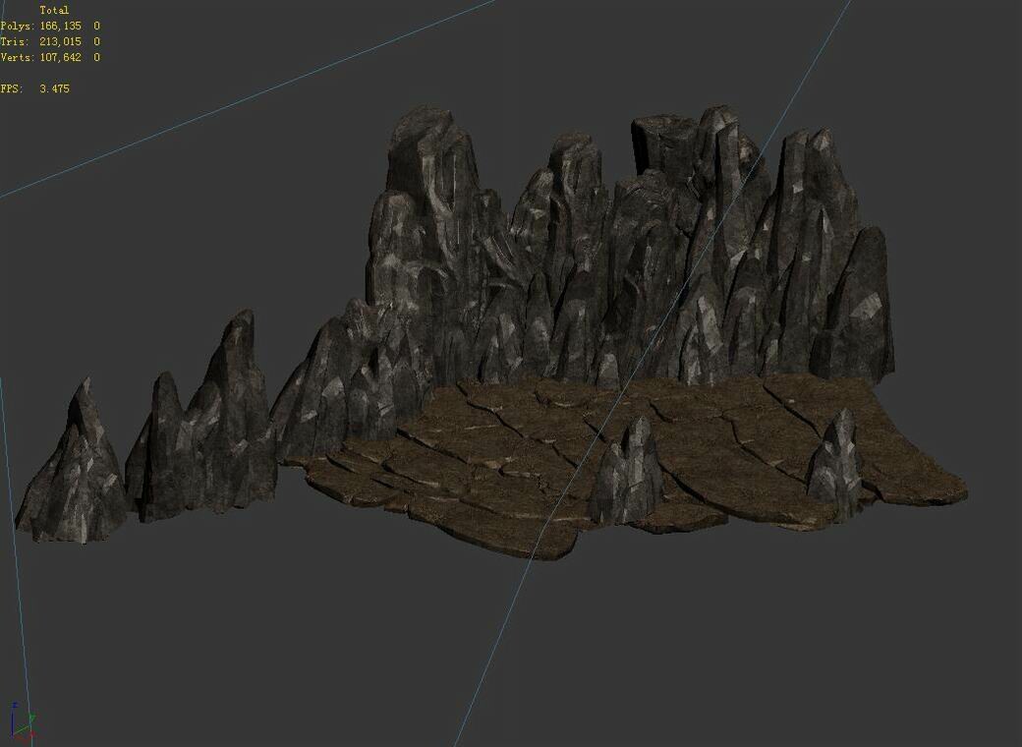The width and height of the screenshot is (1022, 747).
Task: Select the second rock cluster from left
Action: pyautogui.click(x=211, y=423)
